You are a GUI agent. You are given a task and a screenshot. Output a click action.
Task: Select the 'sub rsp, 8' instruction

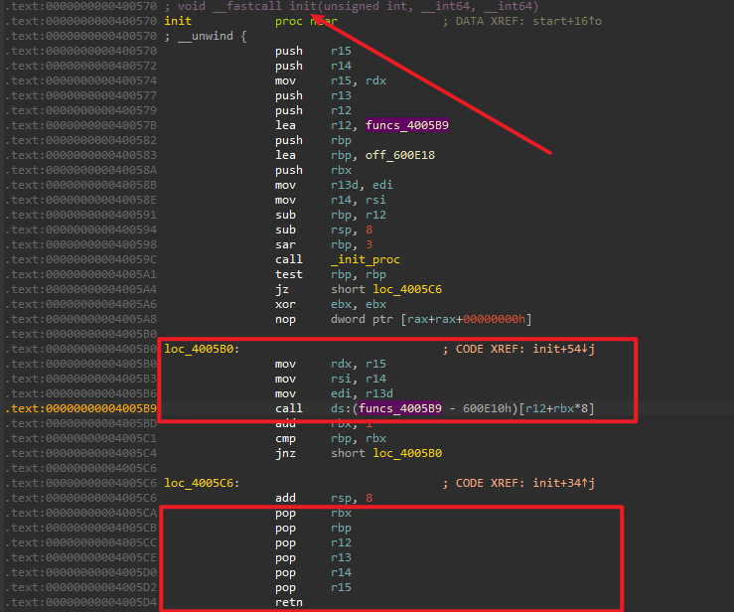pyautogui.click(x=324, y=229)
